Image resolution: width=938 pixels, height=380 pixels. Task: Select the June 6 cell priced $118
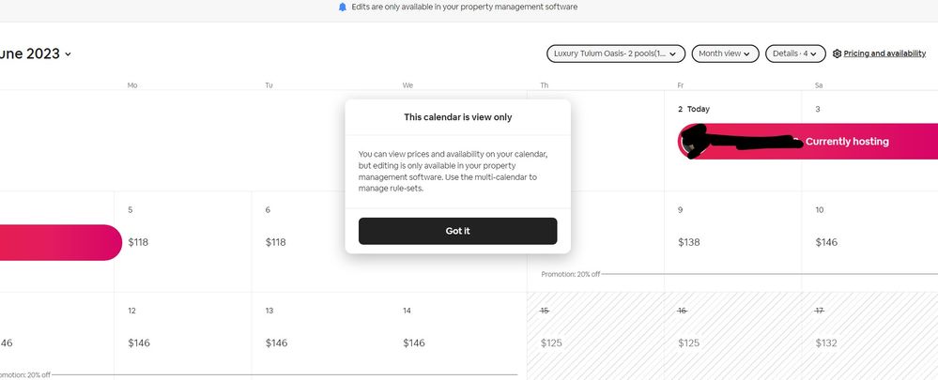(320, 242)
